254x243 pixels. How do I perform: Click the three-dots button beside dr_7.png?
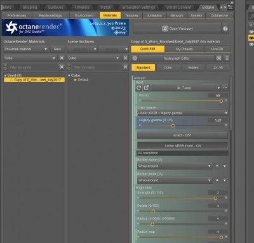225,88
